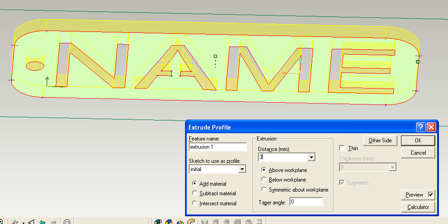
Task: Click the help question mark icon
Action: tap(421, 127)
